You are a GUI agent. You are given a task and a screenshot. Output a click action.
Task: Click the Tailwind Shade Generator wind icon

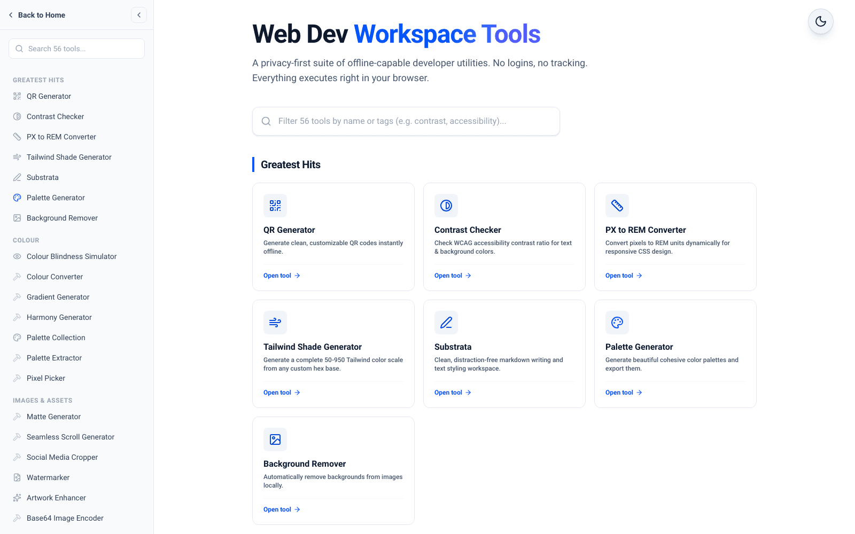(275, 323)
